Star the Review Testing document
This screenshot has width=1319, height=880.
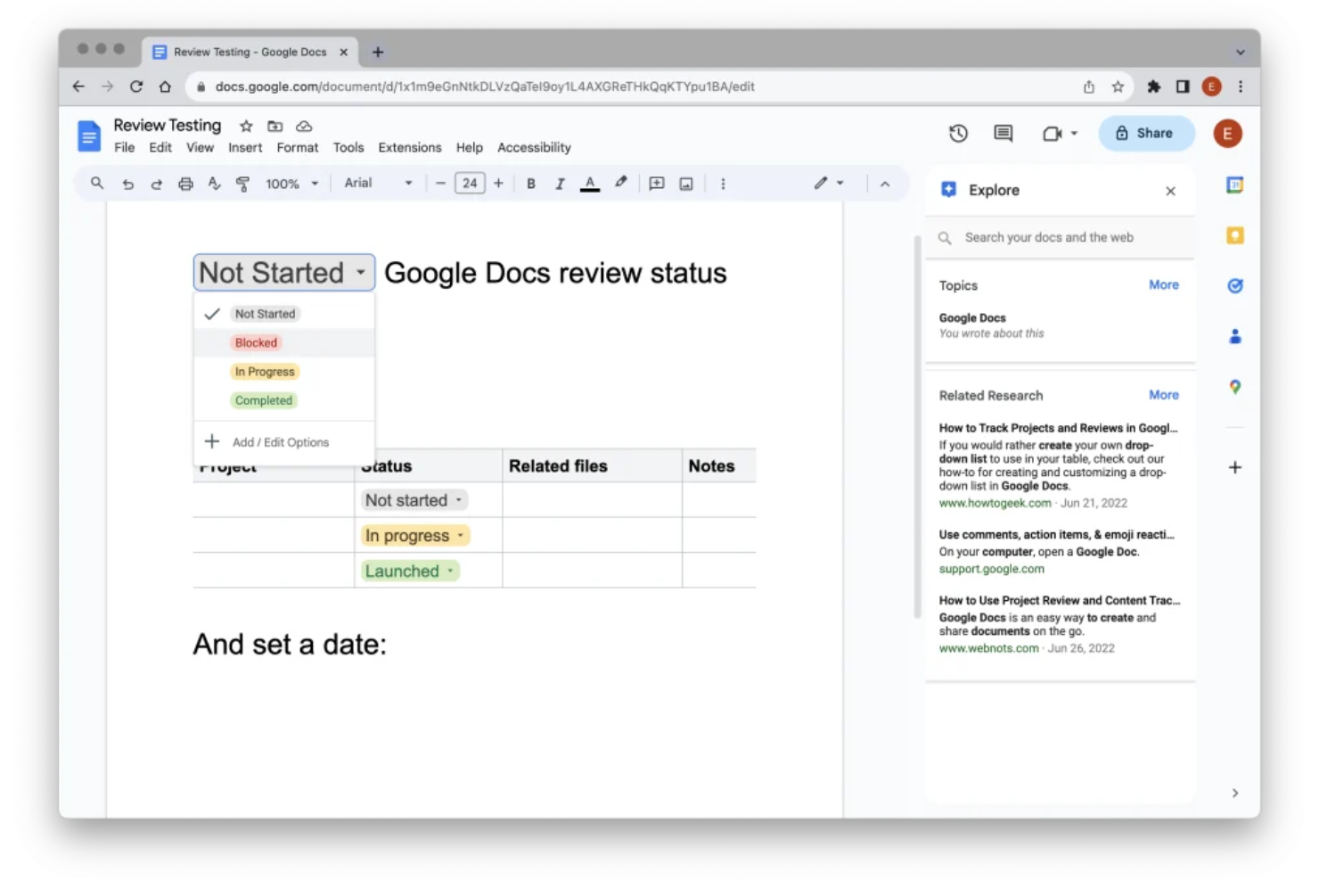point(247,126)
